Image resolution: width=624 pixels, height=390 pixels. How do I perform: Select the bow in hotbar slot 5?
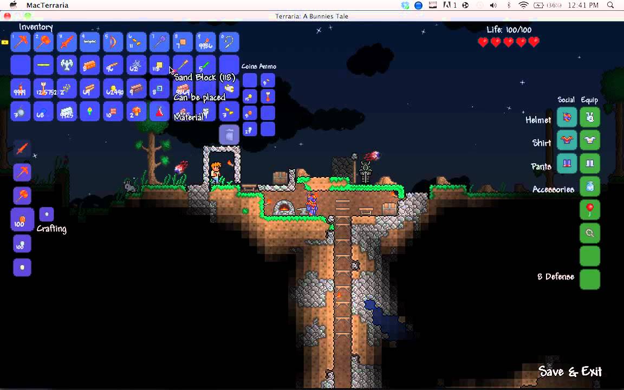click(113, 42)
